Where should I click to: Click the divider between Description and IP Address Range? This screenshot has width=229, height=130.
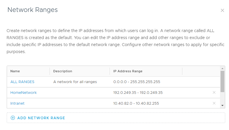point(110,71)
